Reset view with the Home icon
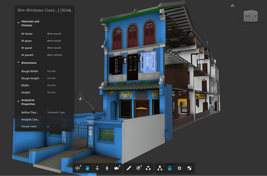The height and width of the screenshot is (176, 267). pos(232,6)
